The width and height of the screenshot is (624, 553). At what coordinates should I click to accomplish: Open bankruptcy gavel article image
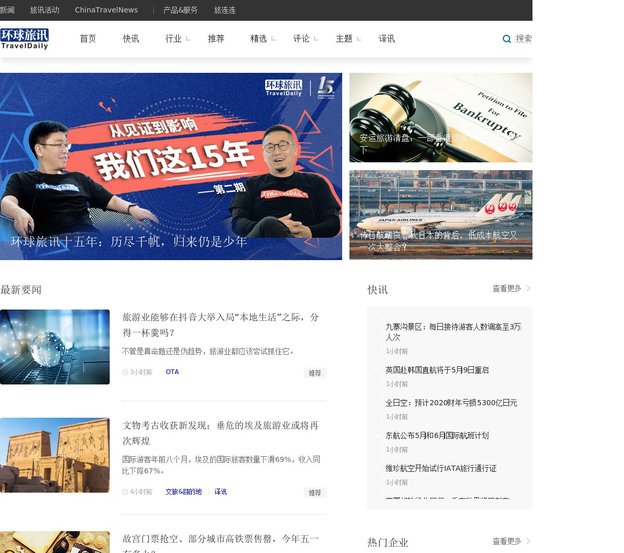pos(441,118)
